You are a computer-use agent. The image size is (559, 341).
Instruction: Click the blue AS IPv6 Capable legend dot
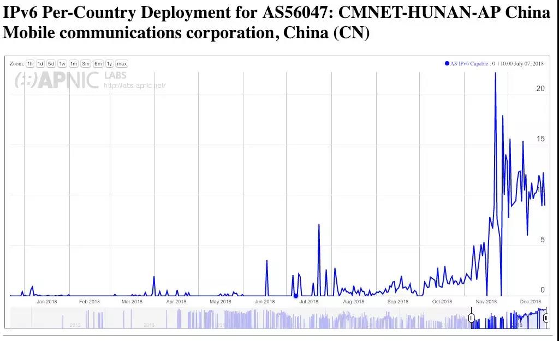coord(447,64)
